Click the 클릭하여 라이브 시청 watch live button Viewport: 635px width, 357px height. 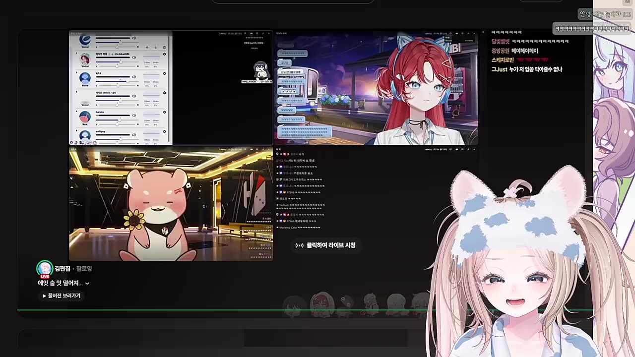click(x=326, y=245)
